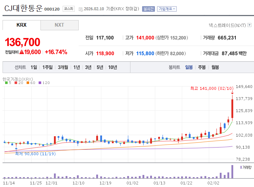Click the tall red 02/10 candlestick
The height and width of the screenshot is (187, 254).
[x=232, y=108]
